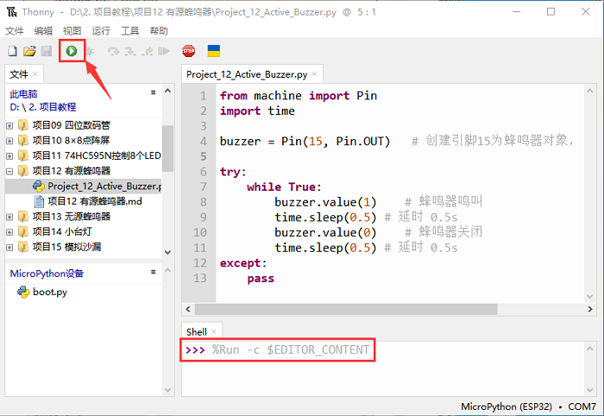Expand the 项目13 无源蜂鸣器 folder
This screenshot has height=416, width=604.
9,217
